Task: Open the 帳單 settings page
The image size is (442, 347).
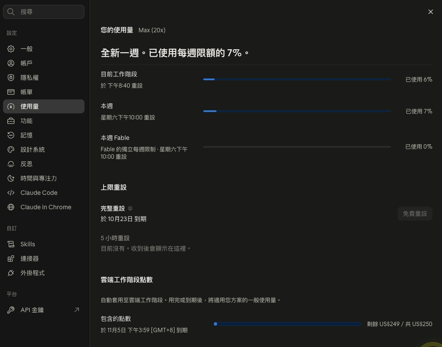Action: point(44,92)
